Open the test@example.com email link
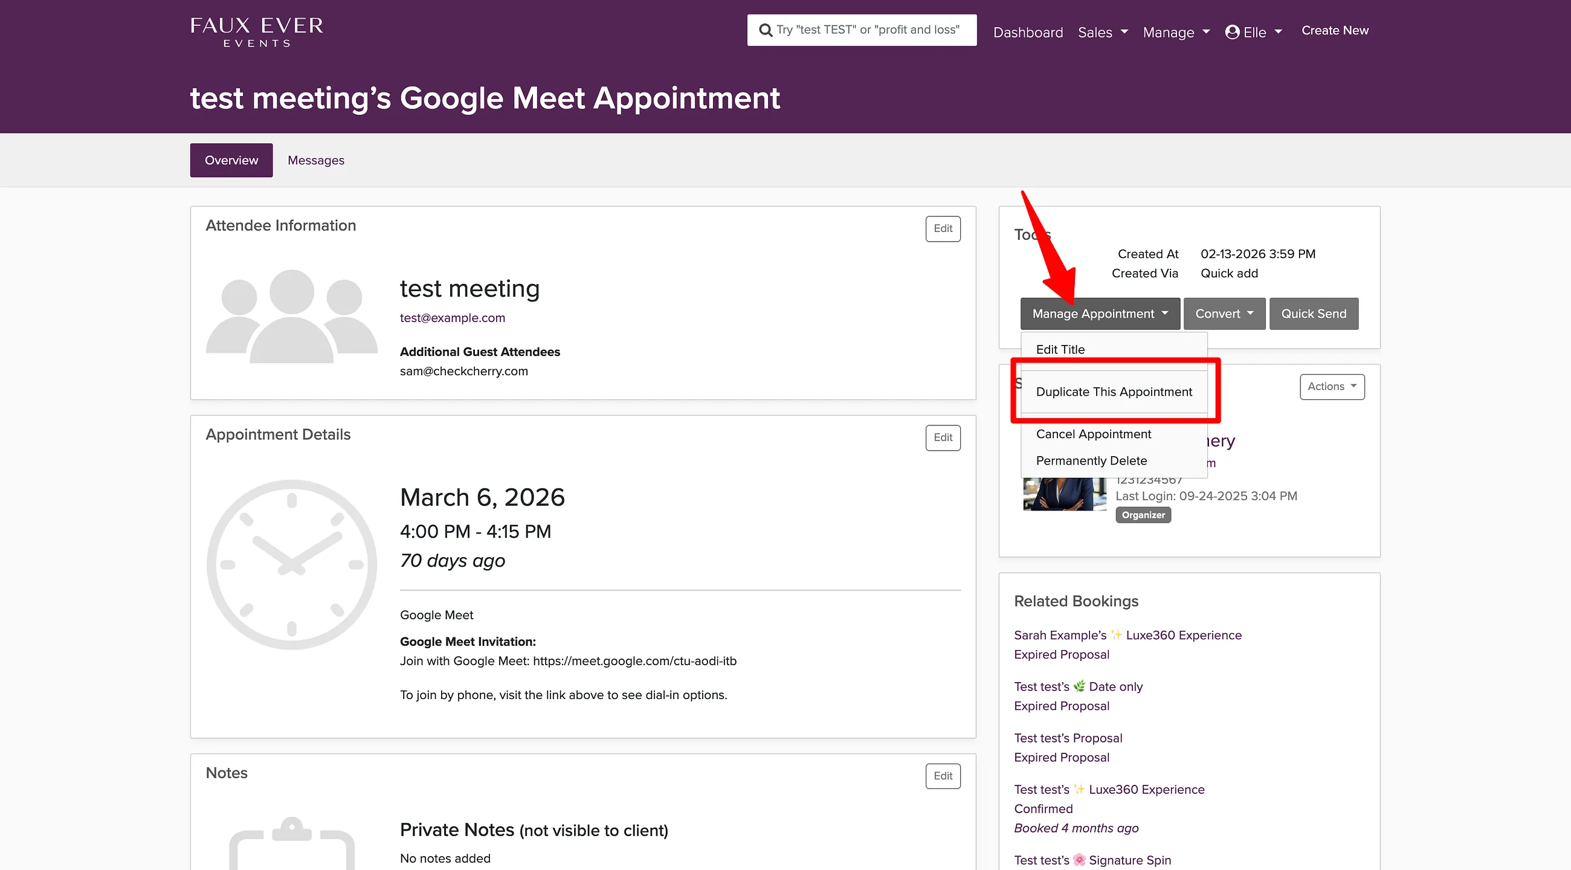This screenshot has width=1571, height=870. 452,318
